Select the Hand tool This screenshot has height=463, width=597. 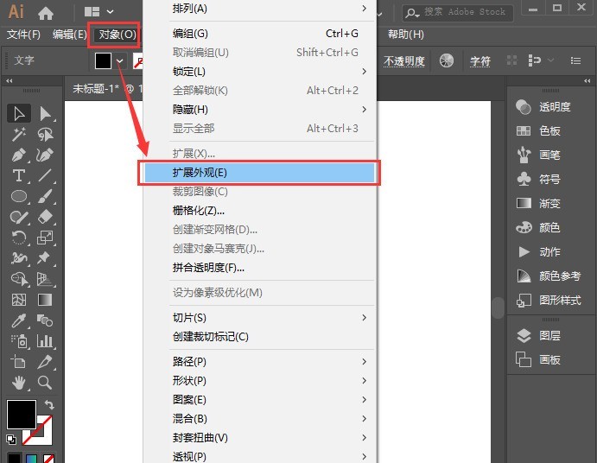[x=18, y=383]
